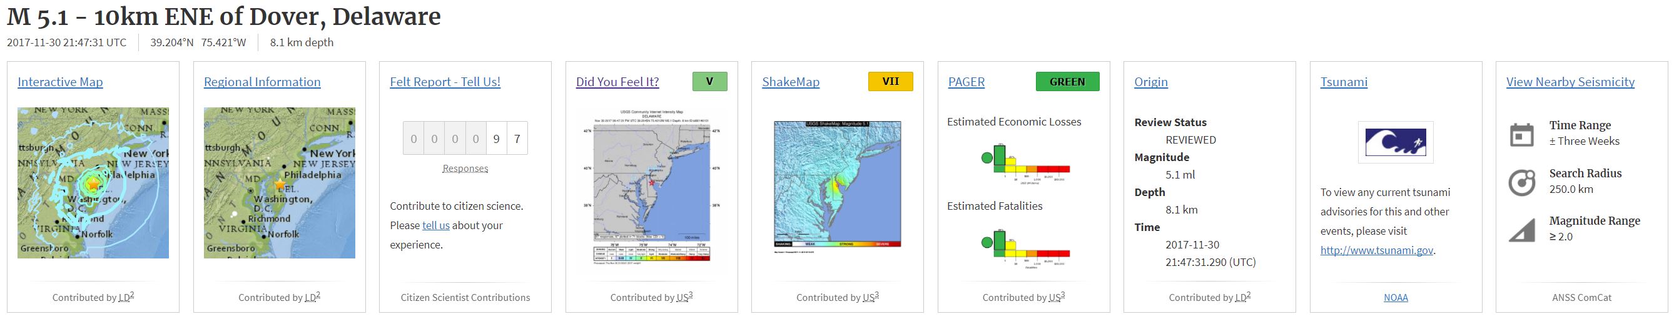1679x319 pixels.
Task: Open View Nearby Seismicity link
Action: click(1570, 82)
